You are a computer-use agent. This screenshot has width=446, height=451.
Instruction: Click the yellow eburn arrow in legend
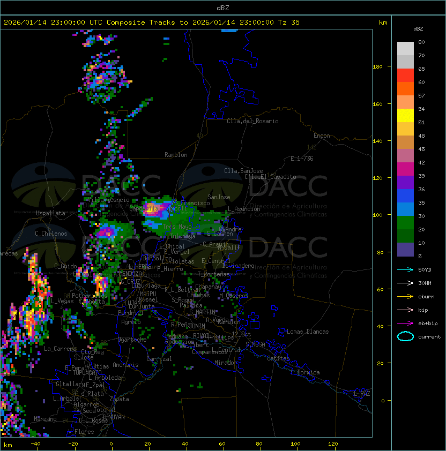click(405, 297)
